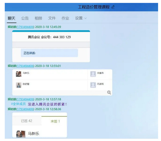Click 马新乐's avatar in unsigned list
161x141 pixels.
click(x=21, y=134)
